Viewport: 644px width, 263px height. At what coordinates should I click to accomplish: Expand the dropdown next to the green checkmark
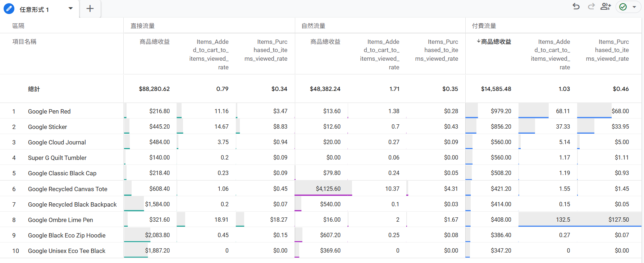coord(634,7)
